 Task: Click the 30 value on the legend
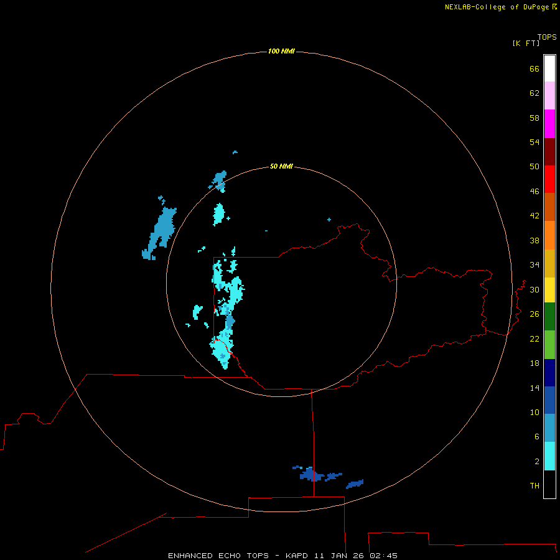pos(534,289)
